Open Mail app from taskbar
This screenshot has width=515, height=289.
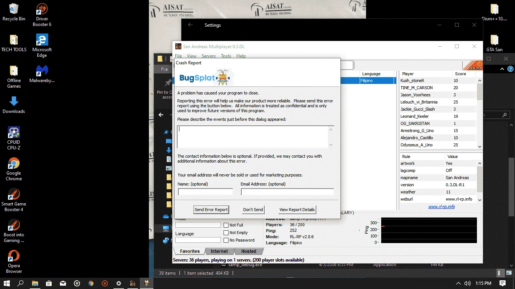[x=63, y=283]
